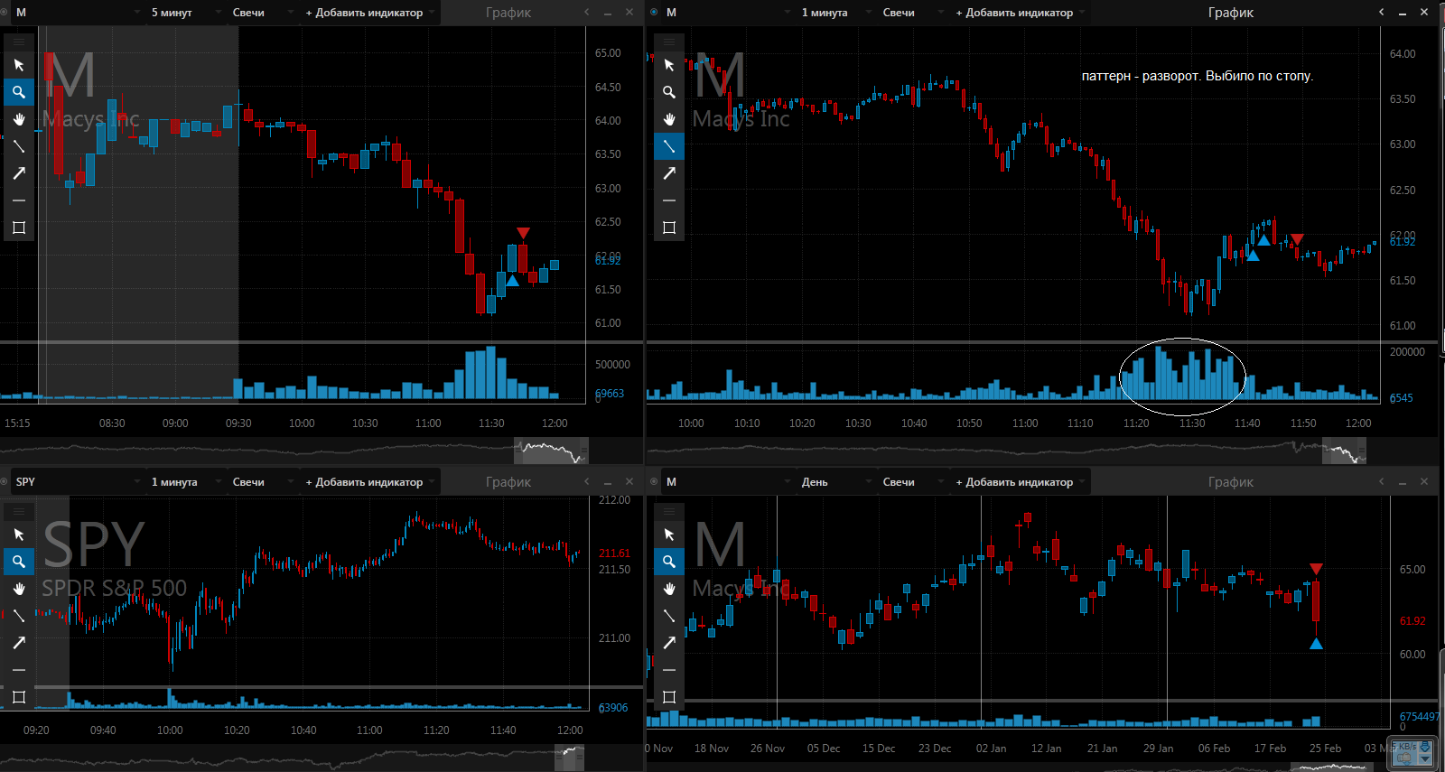Click the navigator range handle under the SPY chart
Viewport: 1445px width, 772px height.
click(570, 758)
